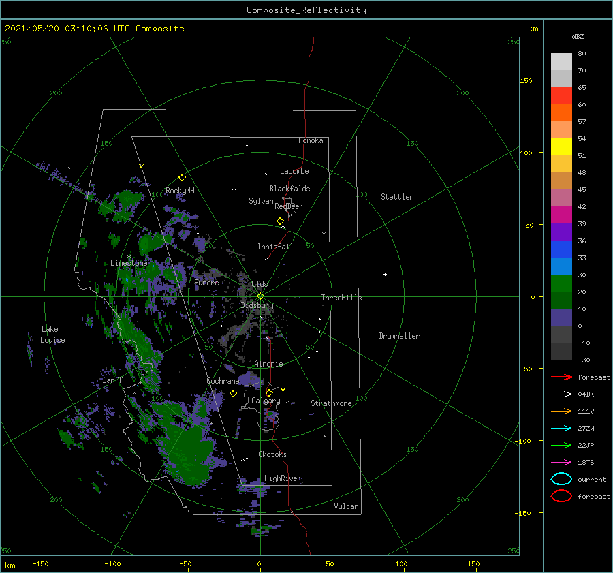This screenshot has height=573, width=613.
Task: Select the green 30 dBZ color swatch
Action: (561, 283)
